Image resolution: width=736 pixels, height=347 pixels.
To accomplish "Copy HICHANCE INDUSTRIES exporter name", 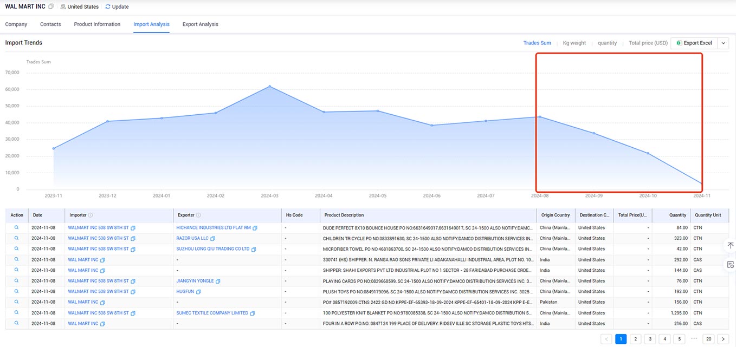I will pos(255,228).
